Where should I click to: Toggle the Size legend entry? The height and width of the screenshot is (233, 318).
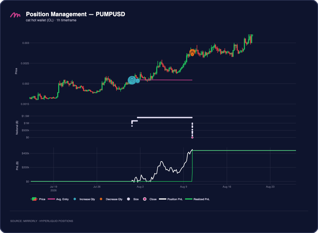click(x=132, y=199)
